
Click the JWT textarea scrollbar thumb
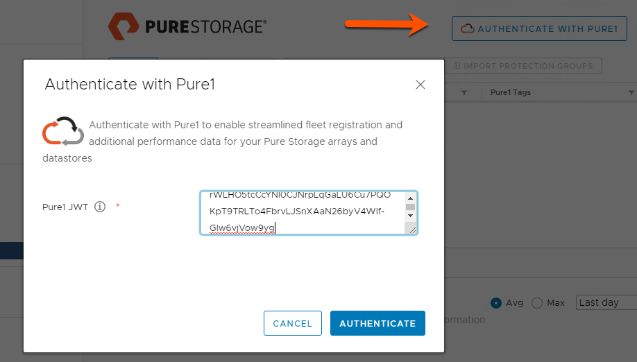click(x=410, y=207)
